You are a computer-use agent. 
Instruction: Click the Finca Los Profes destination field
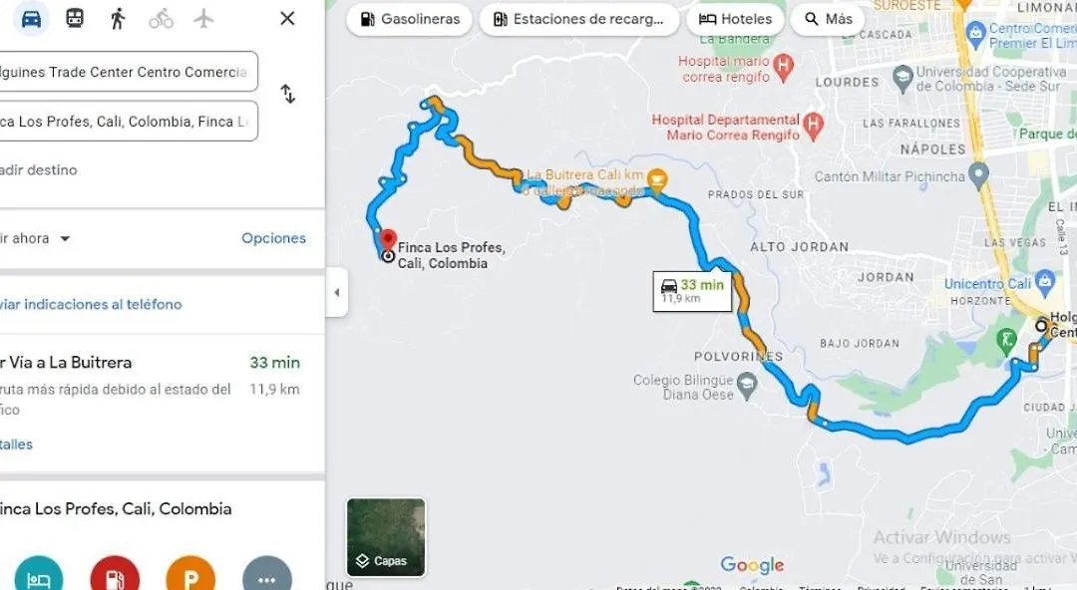click(x=129, y=121)
